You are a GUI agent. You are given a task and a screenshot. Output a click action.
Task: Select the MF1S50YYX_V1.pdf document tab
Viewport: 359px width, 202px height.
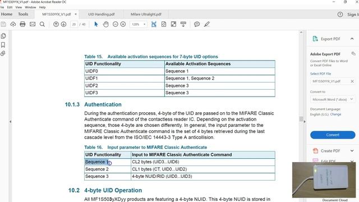pyautogui.click(x=56, y=14)
